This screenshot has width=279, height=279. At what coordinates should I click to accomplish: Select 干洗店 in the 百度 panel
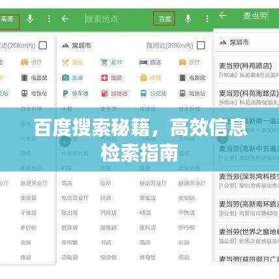point(186,213)
